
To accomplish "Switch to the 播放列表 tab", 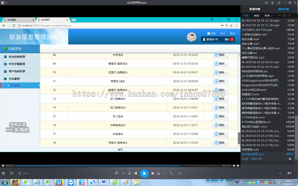I will (283, 9).
